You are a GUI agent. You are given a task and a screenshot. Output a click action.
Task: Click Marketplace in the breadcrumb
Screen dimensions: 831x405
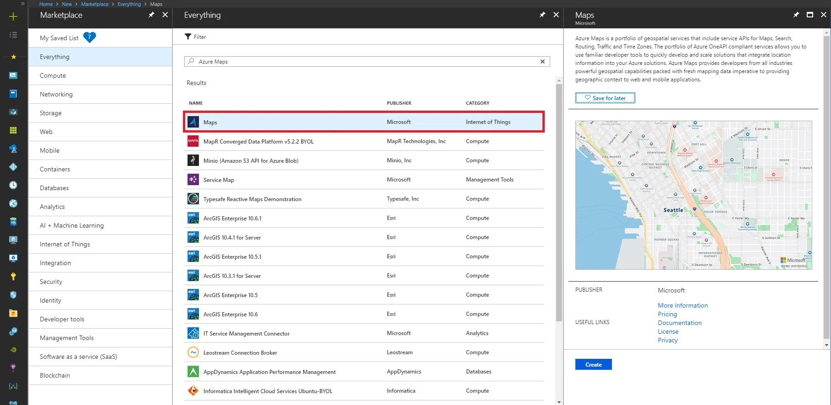point(95,4)
